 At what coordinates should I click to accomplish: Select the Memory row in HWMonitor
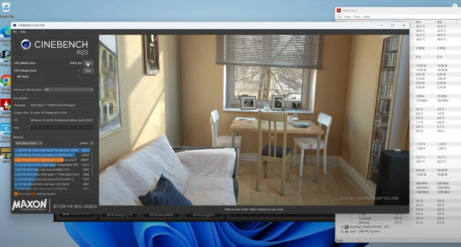coord(364,222)
